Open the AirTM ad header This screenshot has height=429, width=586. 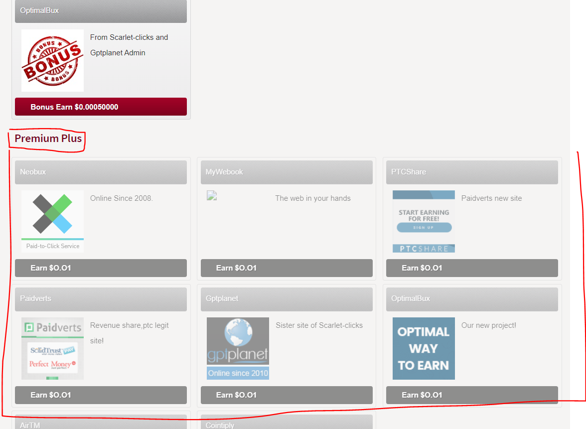(x=101, y=422)
